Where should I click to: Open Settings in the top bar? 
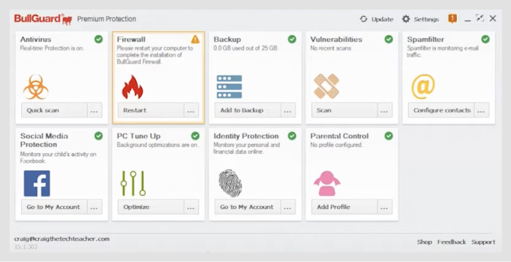(420, 19)
